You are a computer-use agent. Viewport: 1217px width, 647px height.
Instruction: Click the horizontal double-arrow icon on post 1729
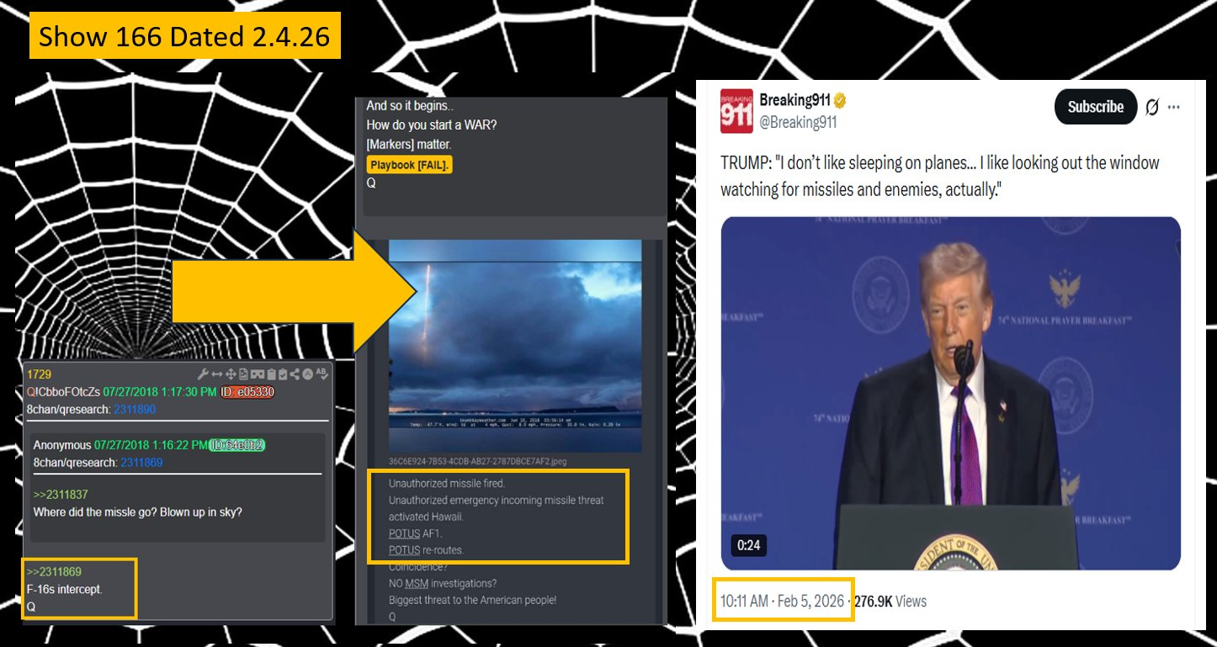(x=216, y=374)
